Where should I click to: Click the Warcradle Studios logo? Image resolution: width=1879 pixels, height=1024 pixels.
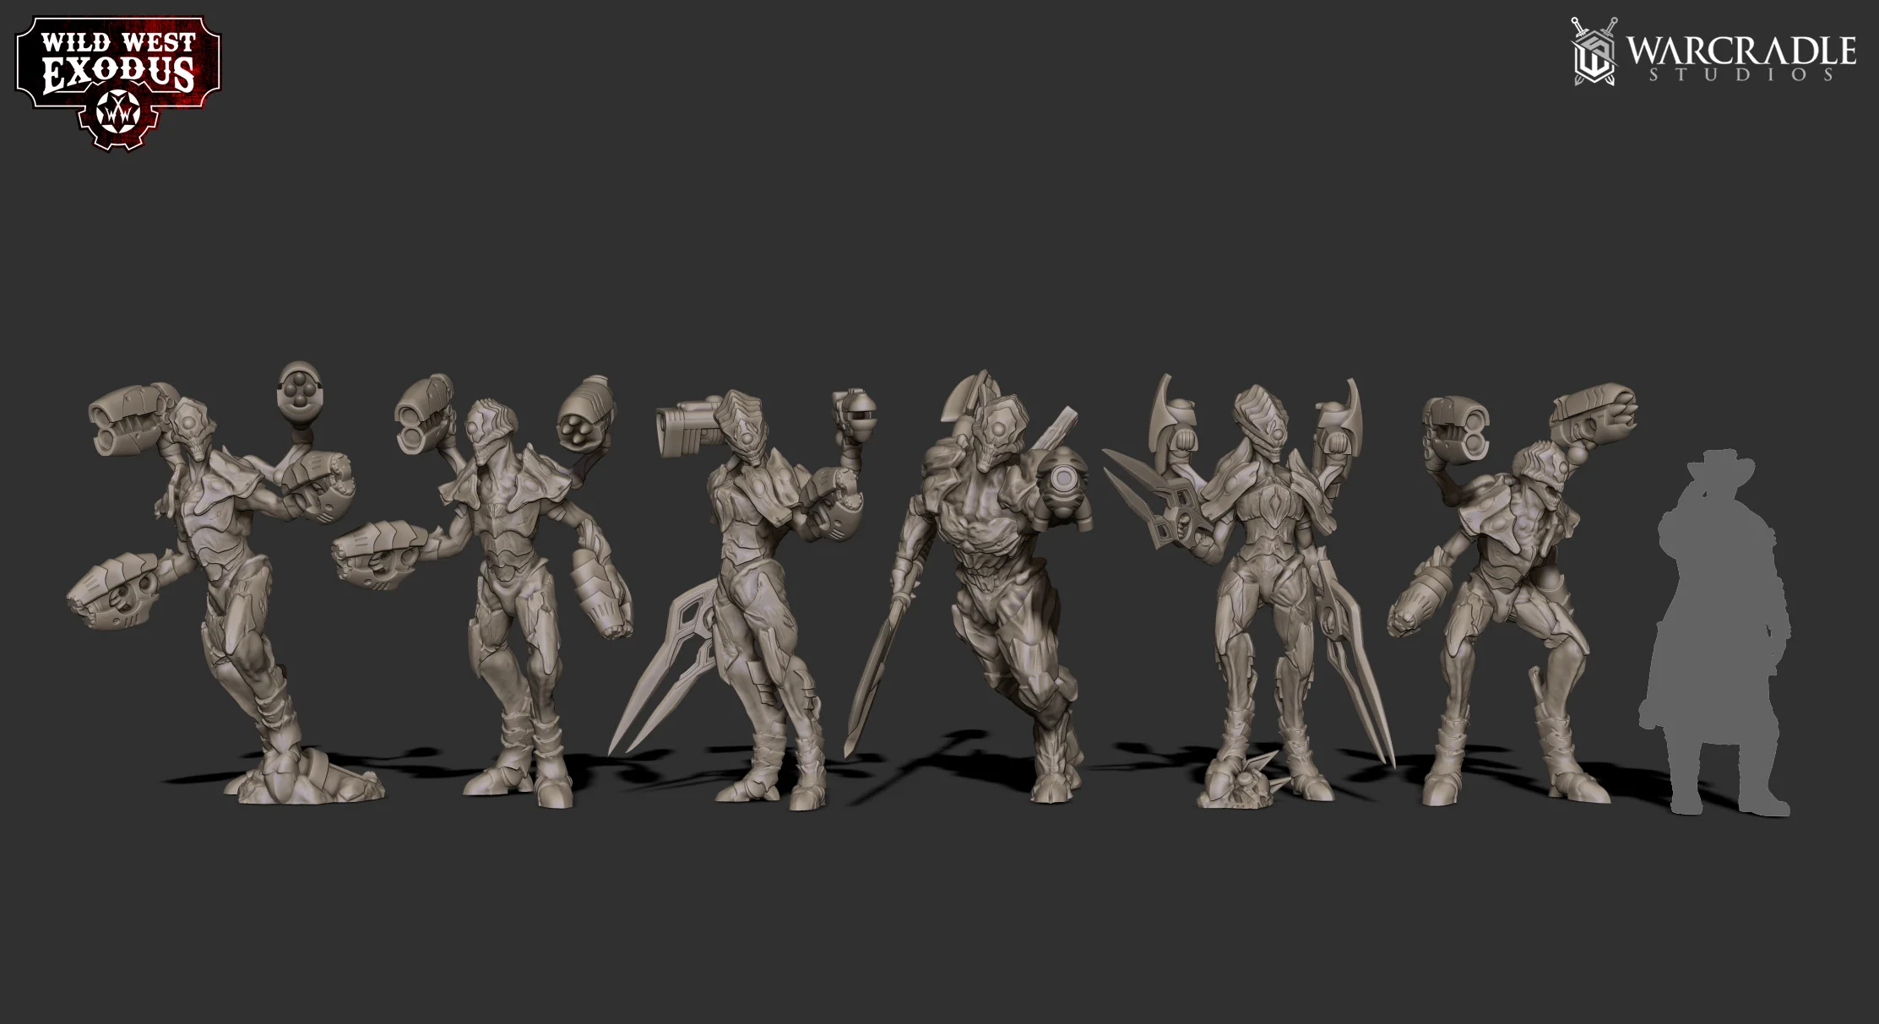1713,52
